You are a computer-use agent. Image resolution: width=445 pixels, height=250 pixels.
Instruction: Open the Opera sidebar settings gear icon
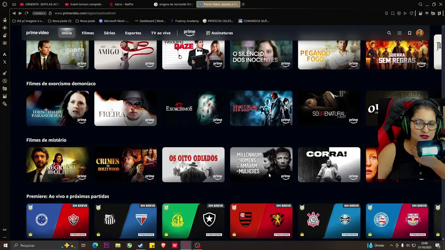[5, 104]
